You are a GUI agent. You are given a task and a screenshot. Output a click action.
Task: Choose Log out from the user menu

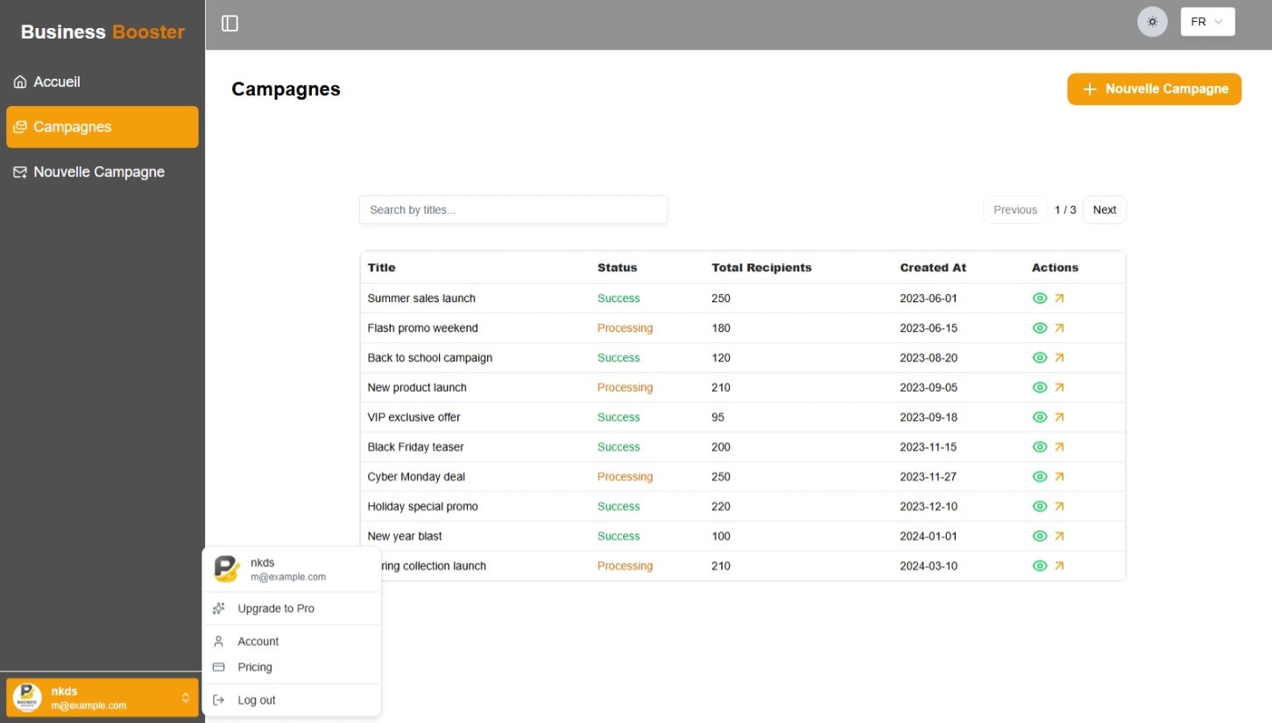pos(257,699)
